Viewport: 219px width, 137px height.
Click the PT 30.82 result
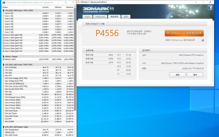(124, 70)
